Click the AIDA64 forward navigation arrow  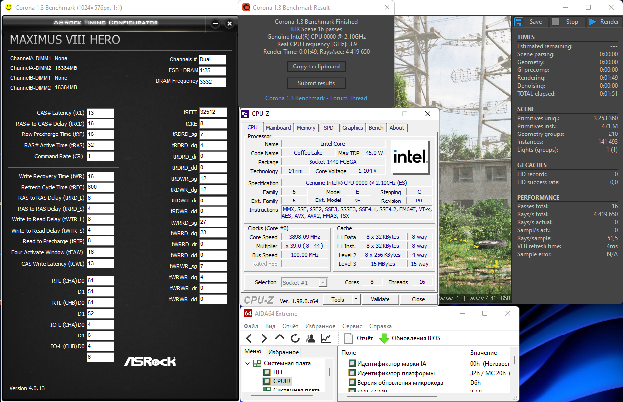click(264, 338)
